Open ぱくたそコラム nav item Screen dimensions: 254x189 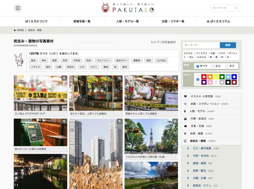[218, 21]
